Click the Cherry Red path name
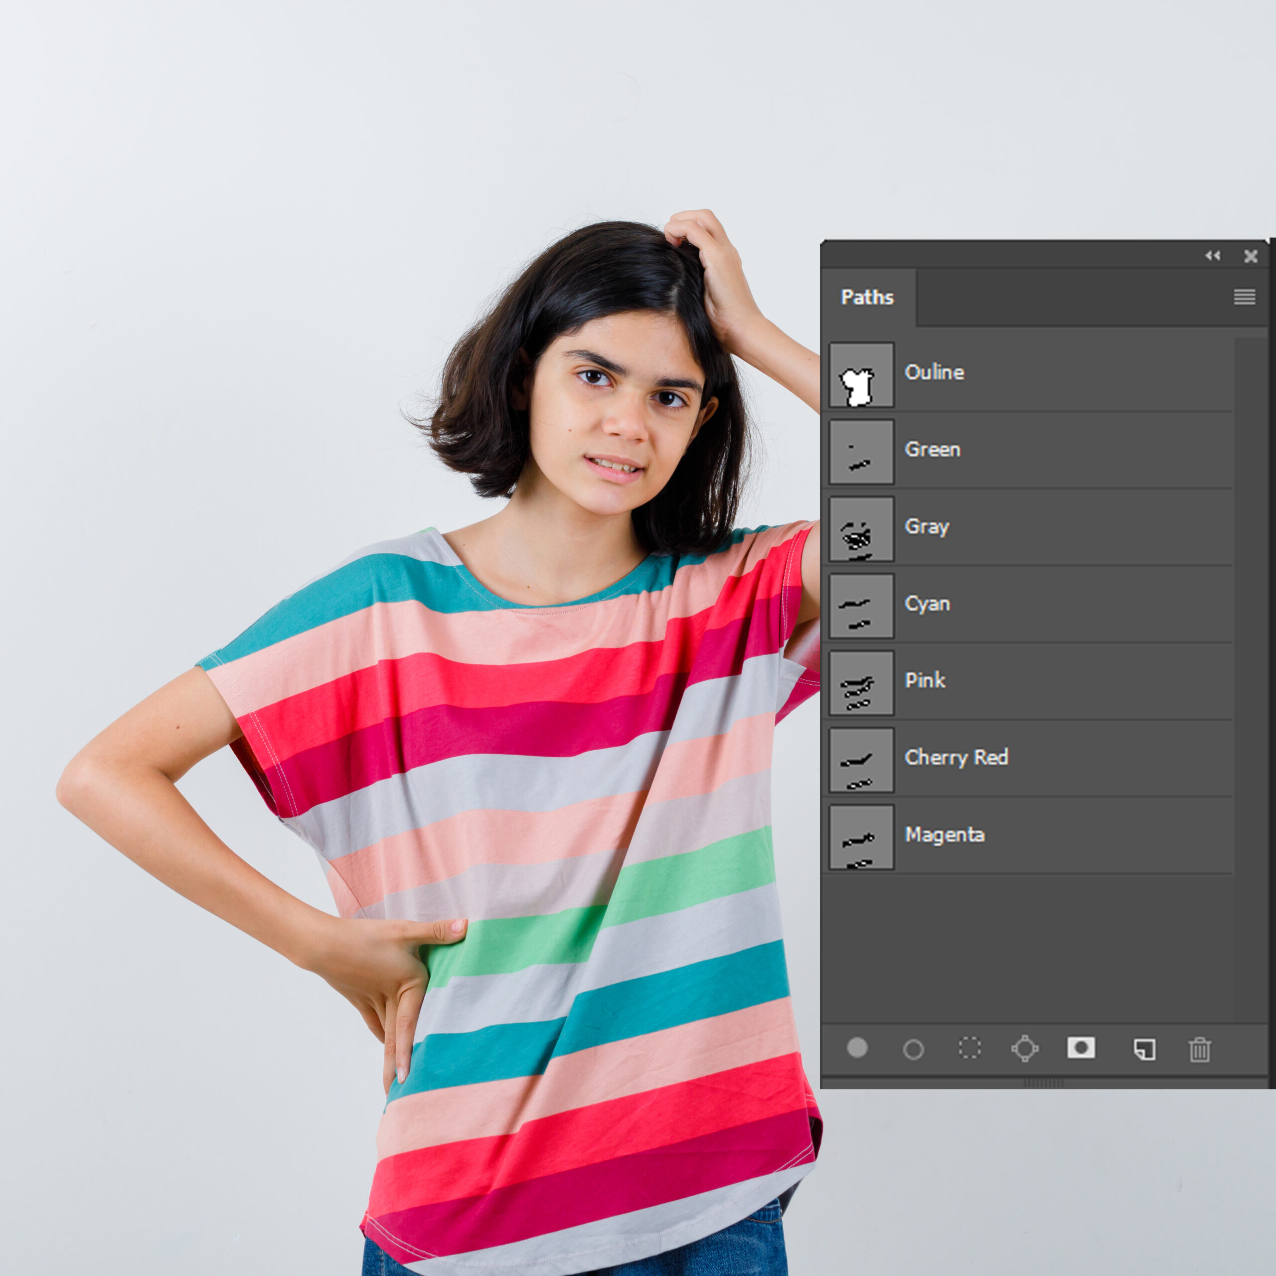The height and width of the screenshot is (1276, 1276). tap(957, 757)
